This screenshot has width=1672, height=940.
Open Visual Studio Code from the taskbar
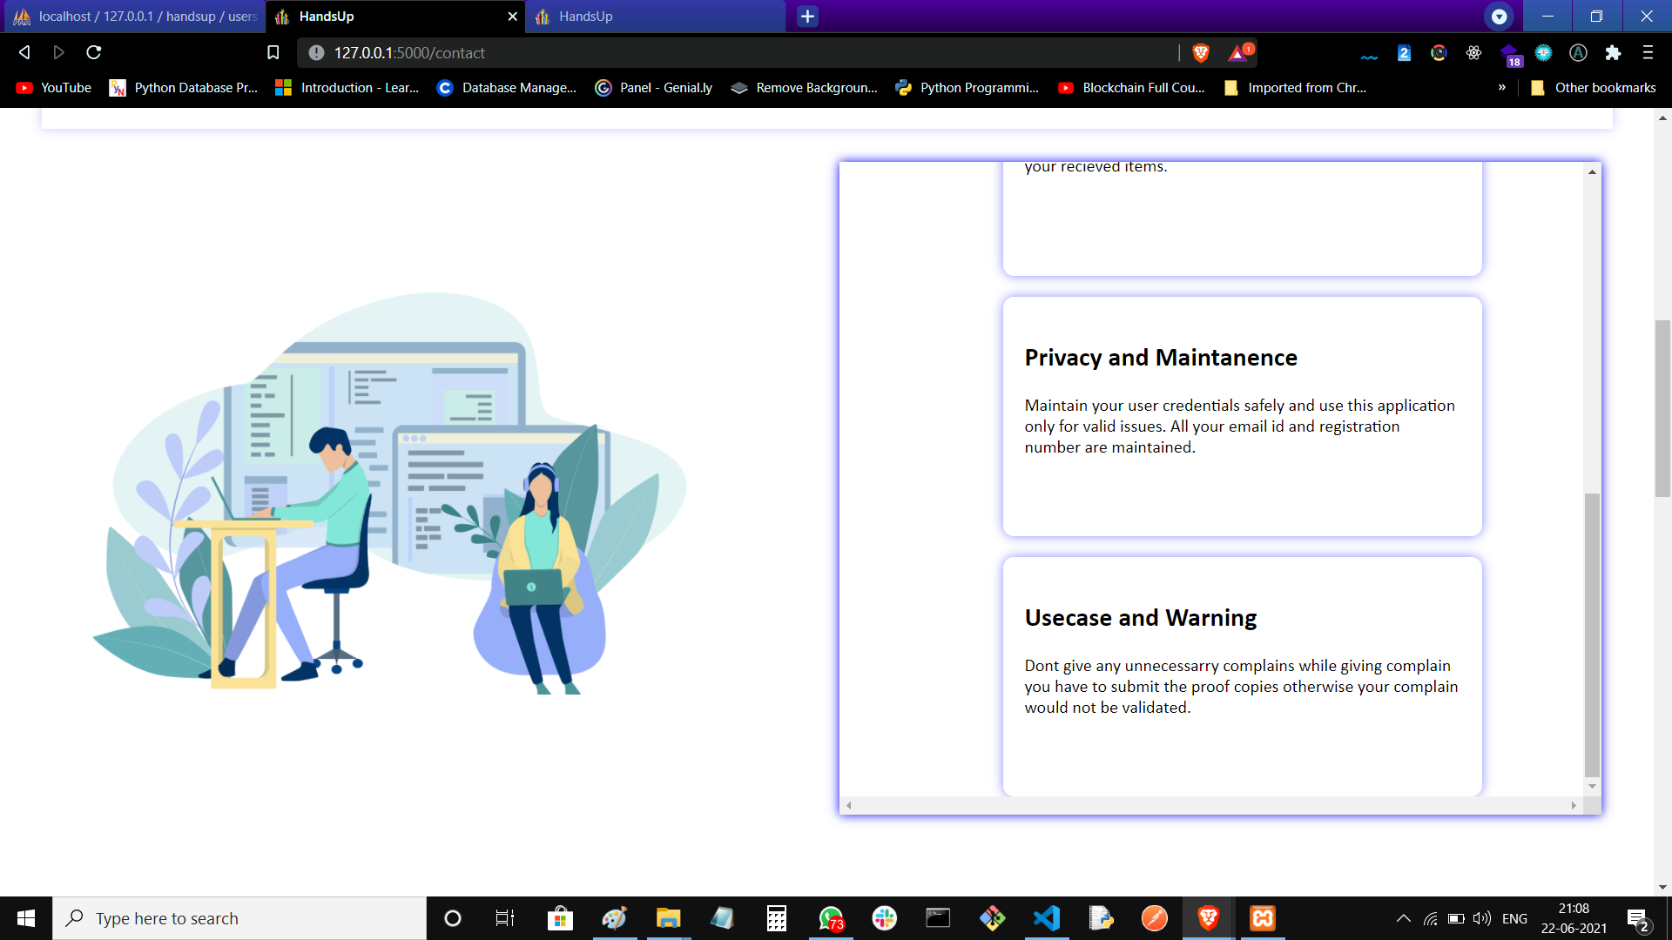click(x=1047, y=918)
